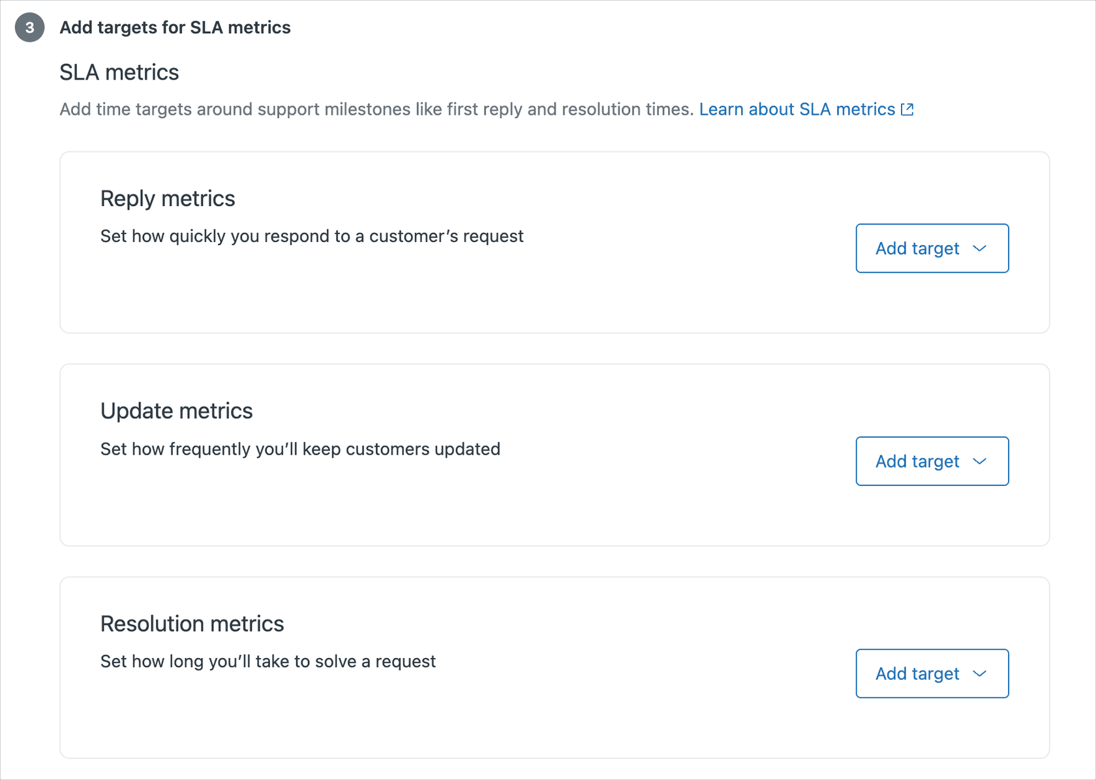The width and height of the screenshot is (1096, 780).
Task: Select the numbered step indicator icon
Action: pyautogui.click(x=29, y=27)
